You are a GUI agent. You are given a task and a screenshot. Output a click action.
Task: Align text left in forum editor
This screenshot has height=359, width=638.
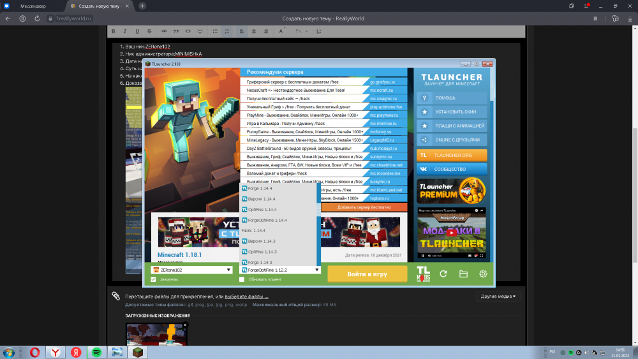click(x=242, y=31)
